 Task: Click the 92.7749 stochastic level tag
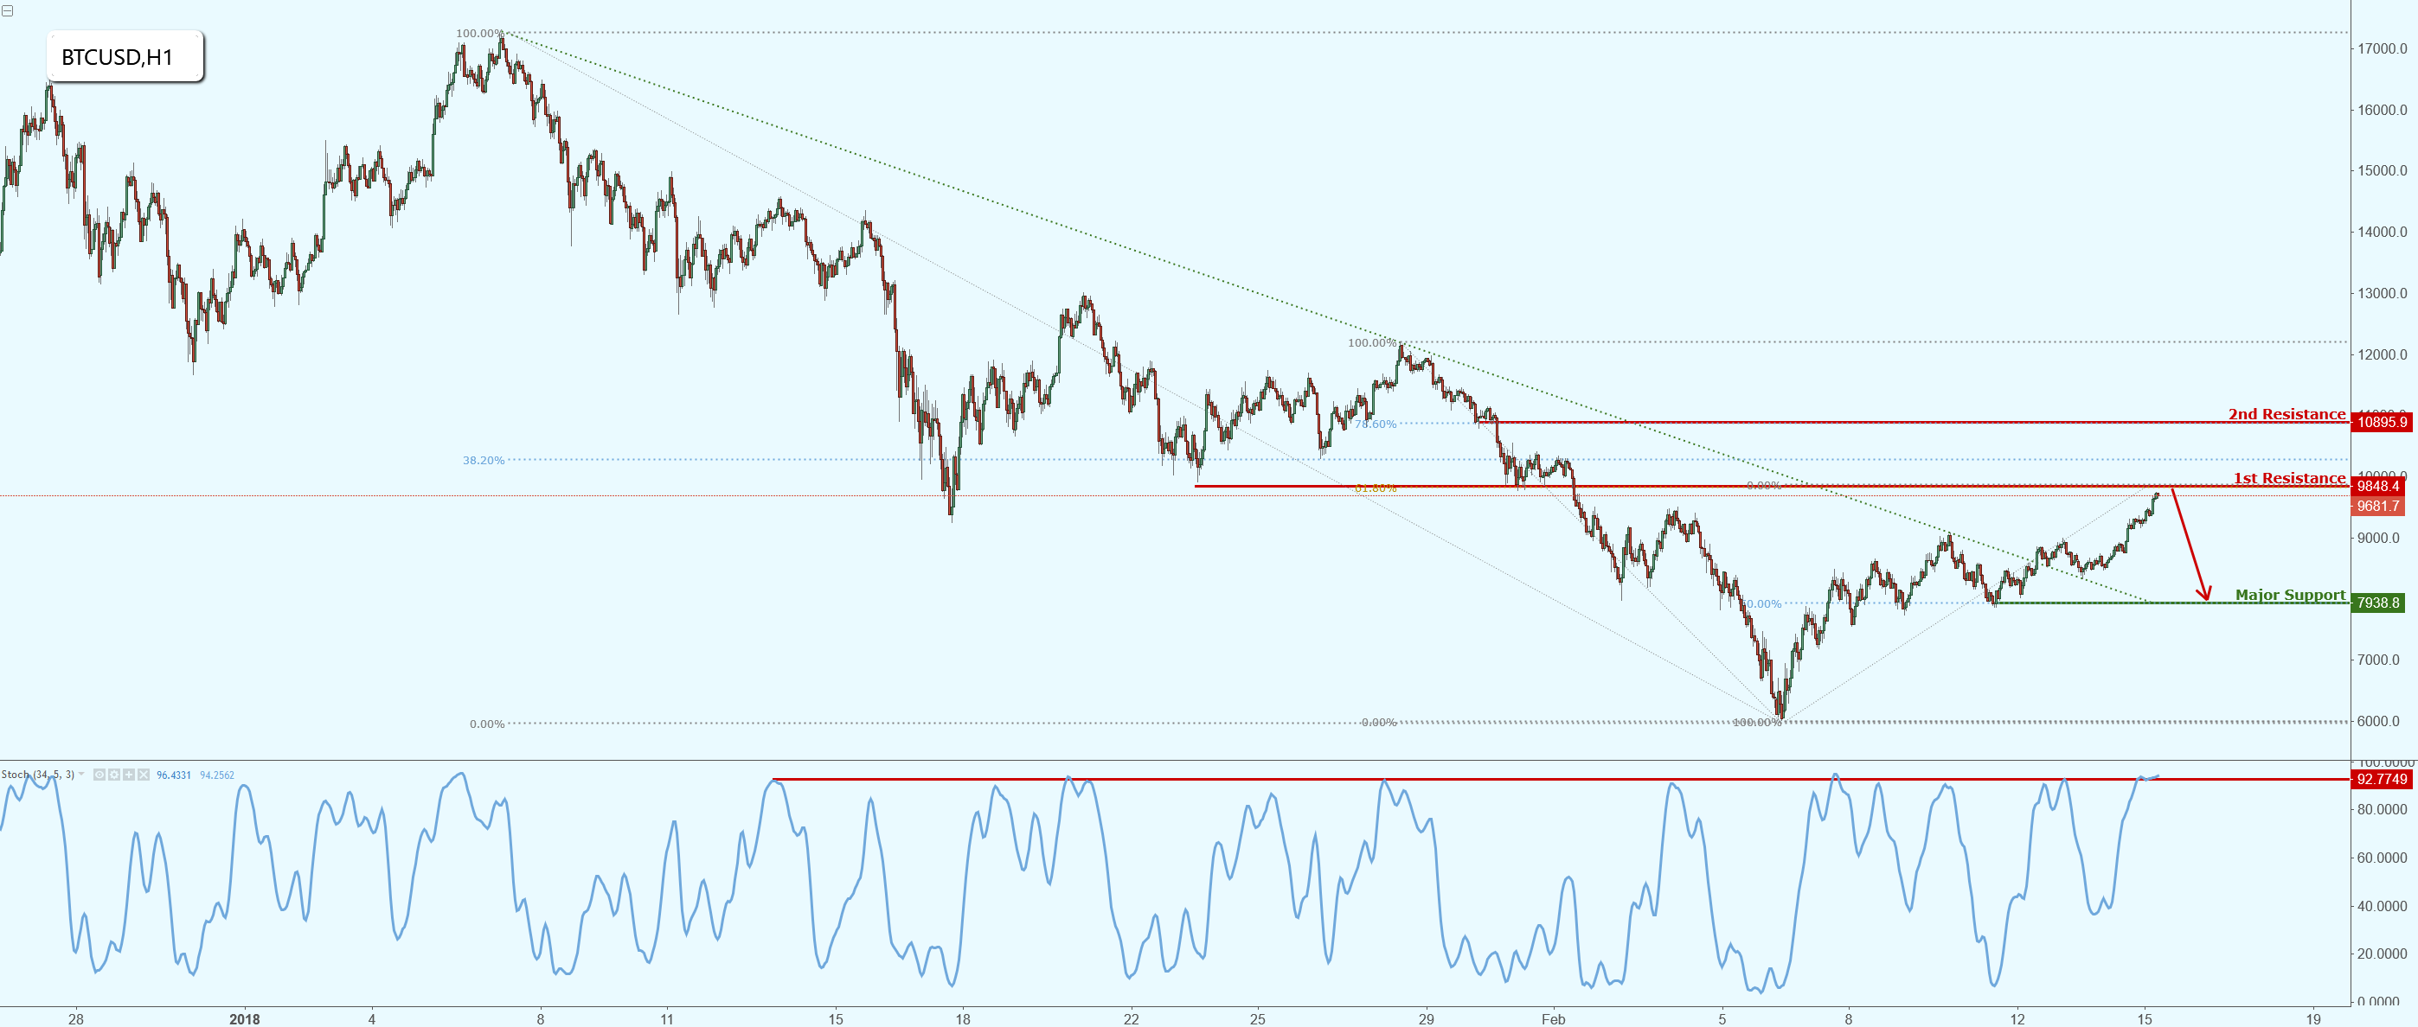(2383, 778)
